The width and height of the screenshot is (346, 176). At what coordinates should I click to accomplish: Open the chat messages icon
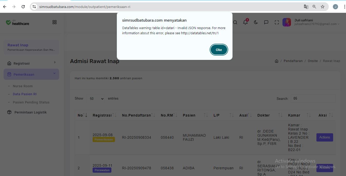point(266,22)
